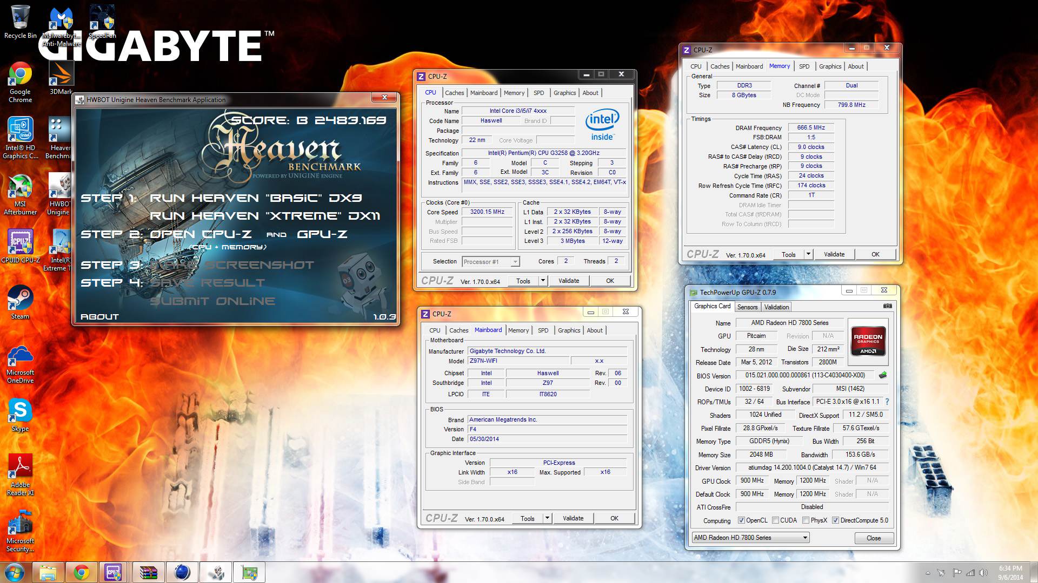The image size is (1038, 583).
Task: Open the Microsoft Security Essentials desktop icon
Action: 20,531
